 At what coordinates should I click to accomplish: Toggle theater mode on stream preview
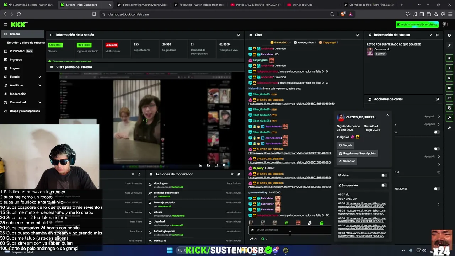208,165
